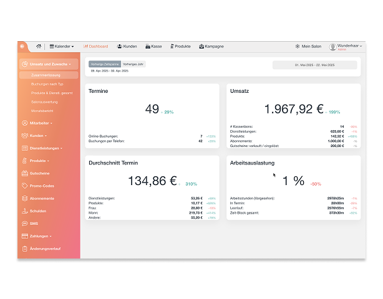
Task: Collapse the sidebar with the back arrow icon
Action: coord(22,46)
